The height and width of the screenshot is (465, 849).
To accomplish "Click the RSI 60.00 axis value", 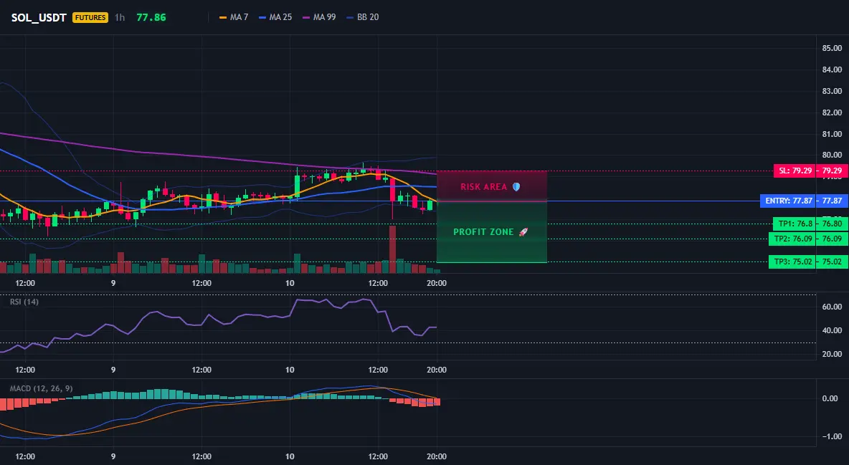I will coord(832,307).
